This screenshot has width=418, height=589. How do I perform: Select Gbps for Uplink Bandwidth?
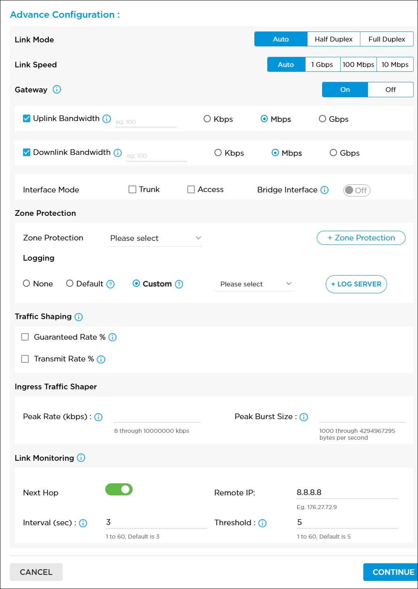point(322,119)
